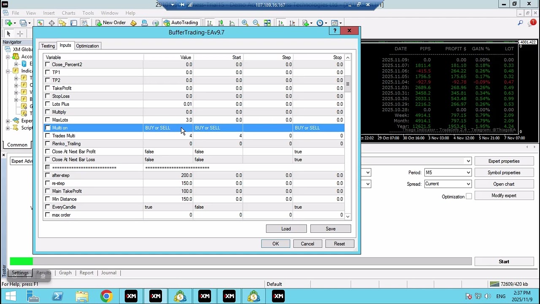540x304 pixels.
Task: Click the tester Start button
Action: [x=504, y=262]
